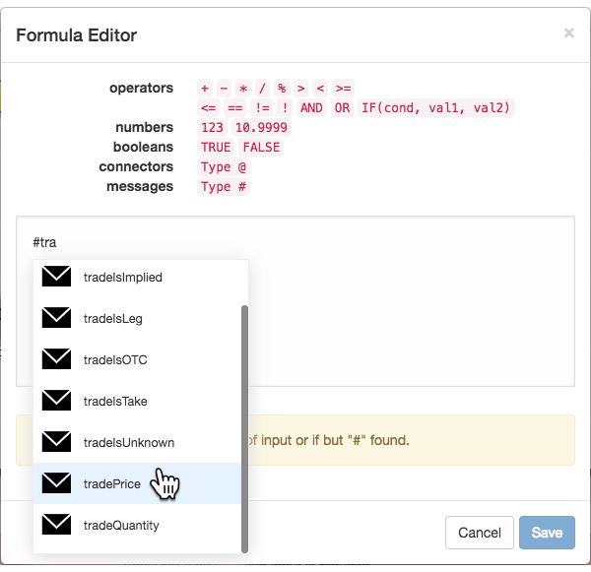Click the envelope icon beside tradeQuantity
Image resolution: width=591 pixels, height=572 pixels.
(x=56, y=524)
